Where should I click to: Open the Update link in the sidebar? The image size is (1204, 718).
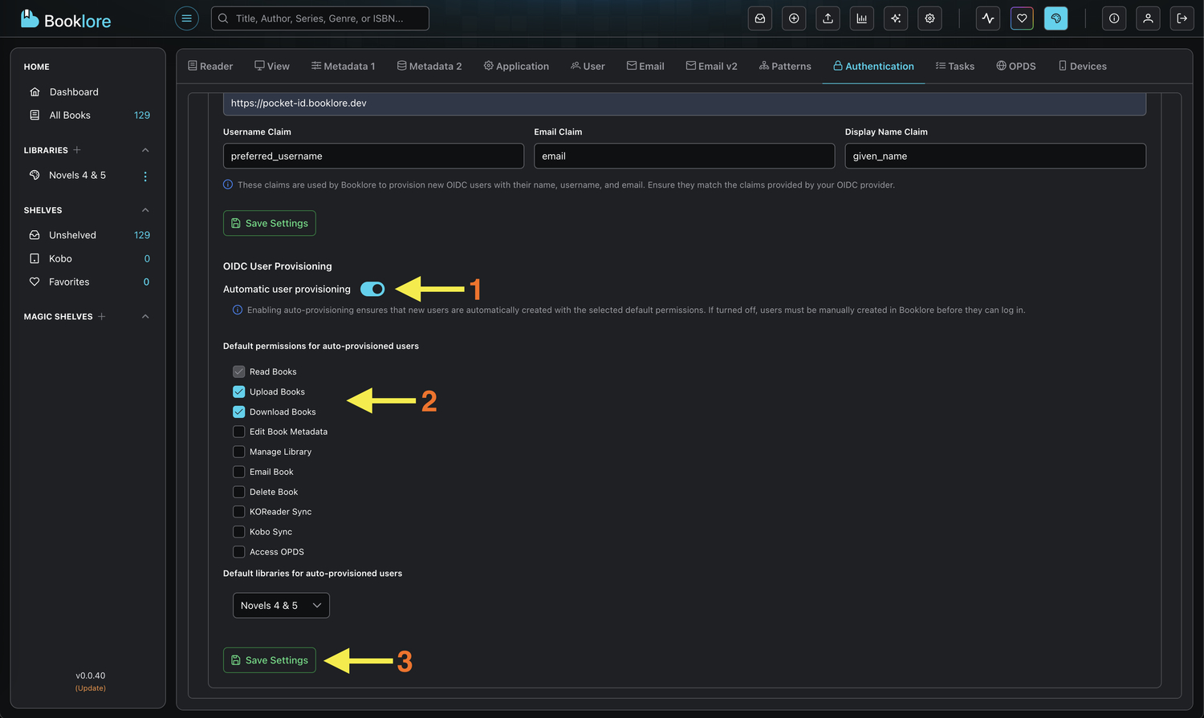tap(90, 688)
